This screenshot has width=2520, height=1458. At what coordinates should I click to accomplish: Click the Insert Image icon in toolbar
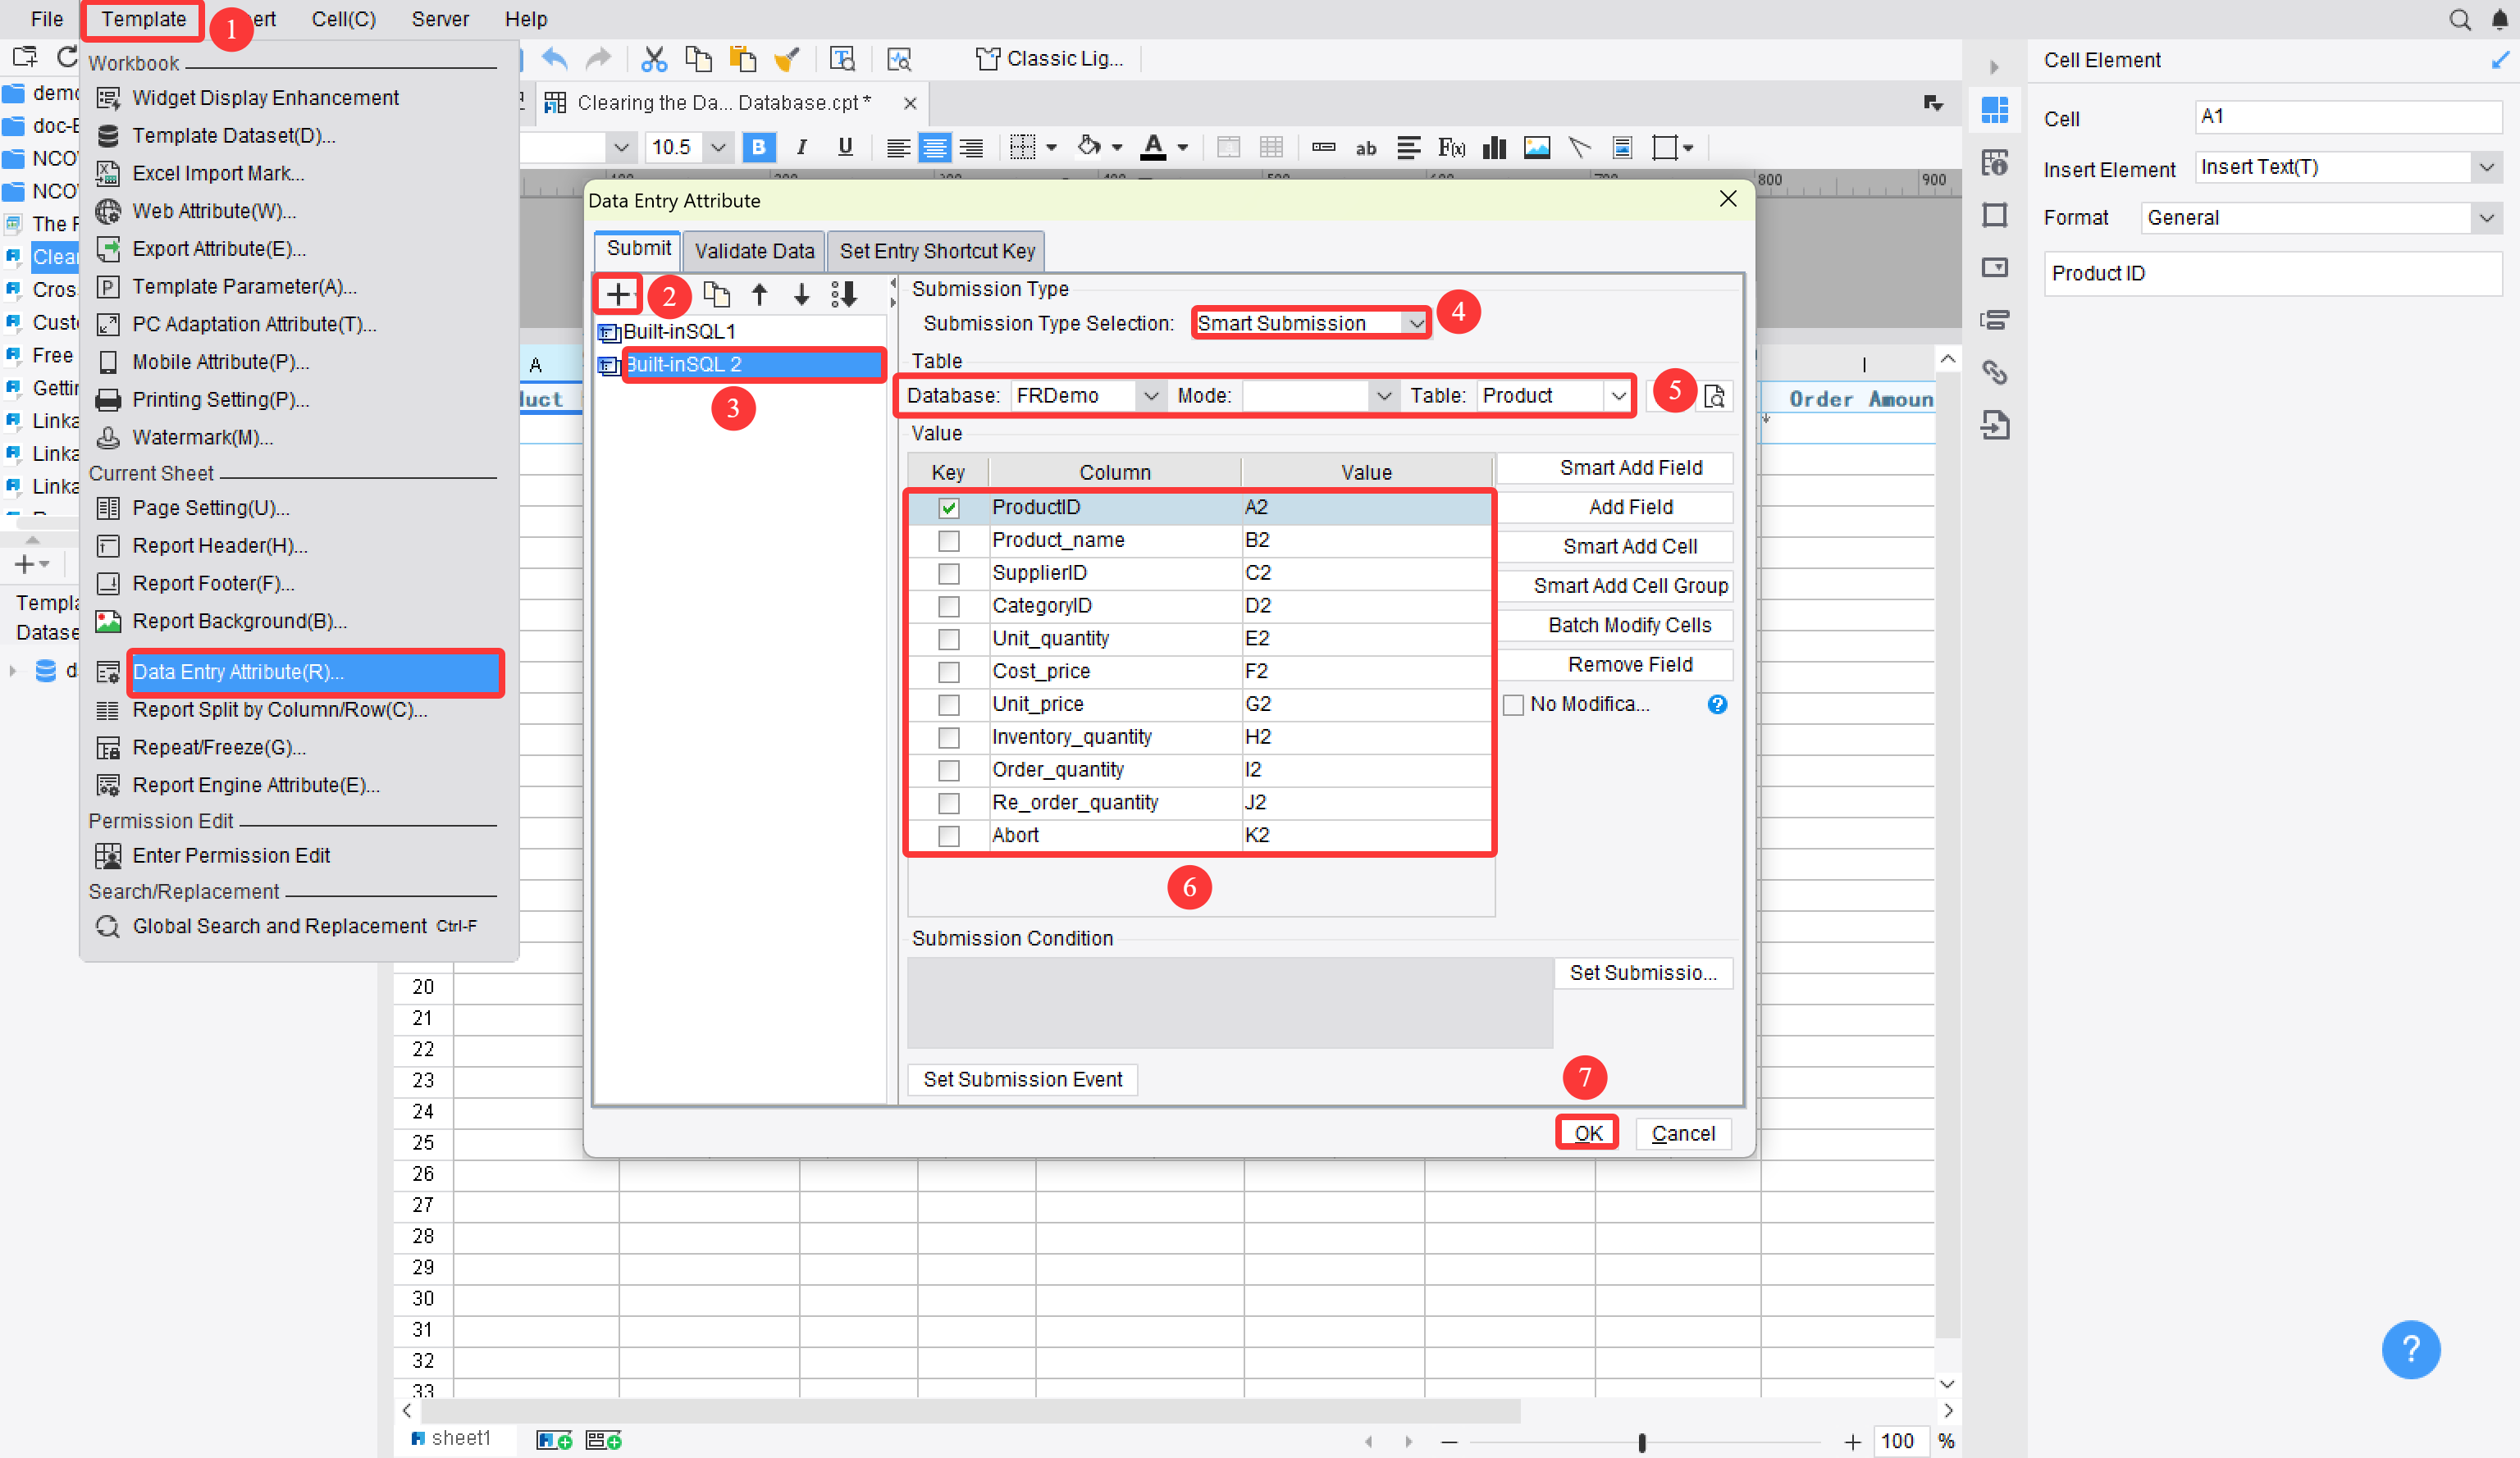(1537, 148)
